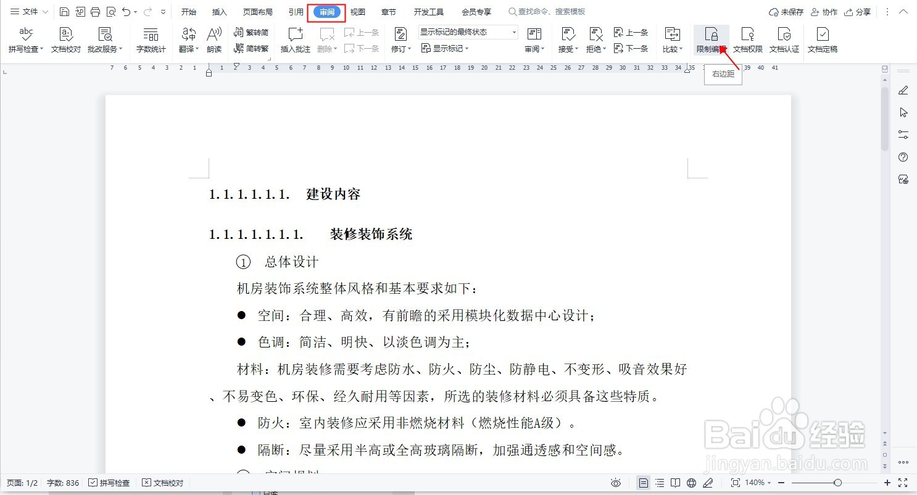The width and height of the screenshot is (917, 495).
Task: Click the Undo arrow icon
Action: tap(126, 12)
